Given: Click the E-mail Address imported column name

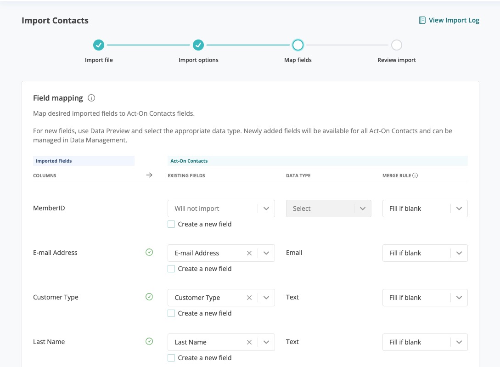Looking at the screenshot, I should 55,253.
